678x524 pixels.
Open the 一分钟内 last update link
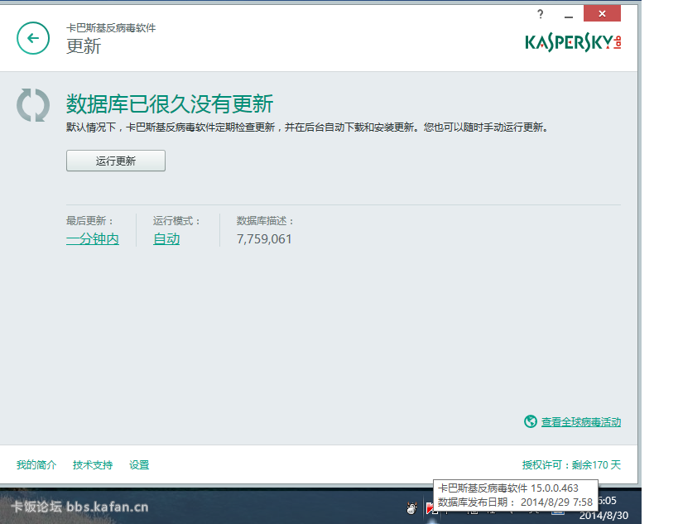click(93, 238)
